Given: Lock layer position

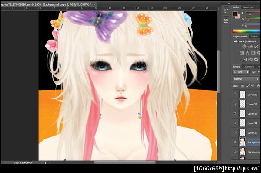Looking at the screenshot, I should [x=253, y=86].
